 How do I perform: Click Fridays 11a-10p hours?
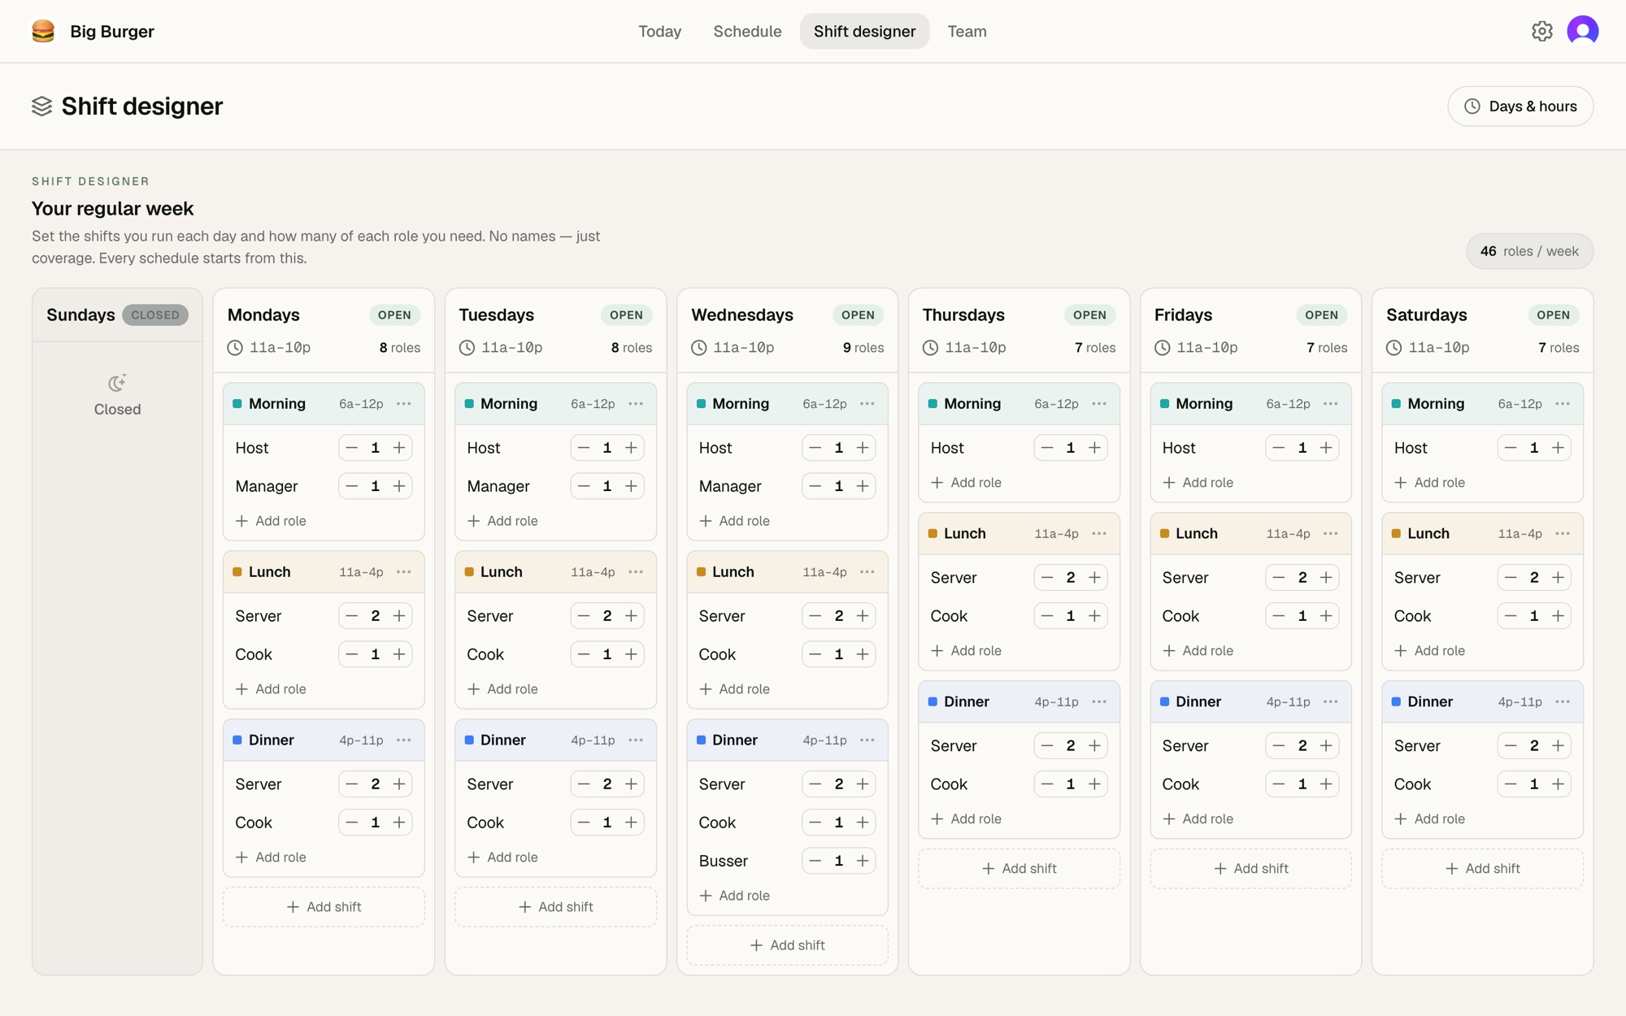click(x=1196, y=348)
